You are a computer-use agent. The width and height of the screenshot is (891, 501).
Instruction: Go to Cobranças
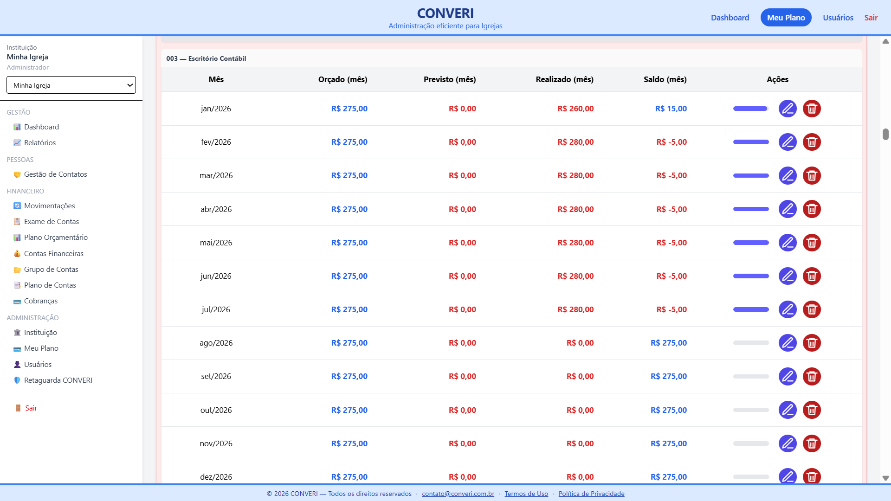click(41, 301)
